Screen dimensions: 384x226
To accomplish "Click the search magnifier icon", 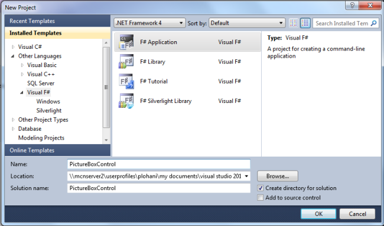I will pos(374,23).
